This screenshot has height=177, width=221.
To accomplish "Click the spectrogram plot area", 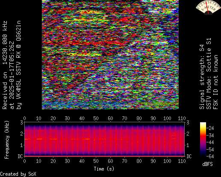I will tap(105, 139).
